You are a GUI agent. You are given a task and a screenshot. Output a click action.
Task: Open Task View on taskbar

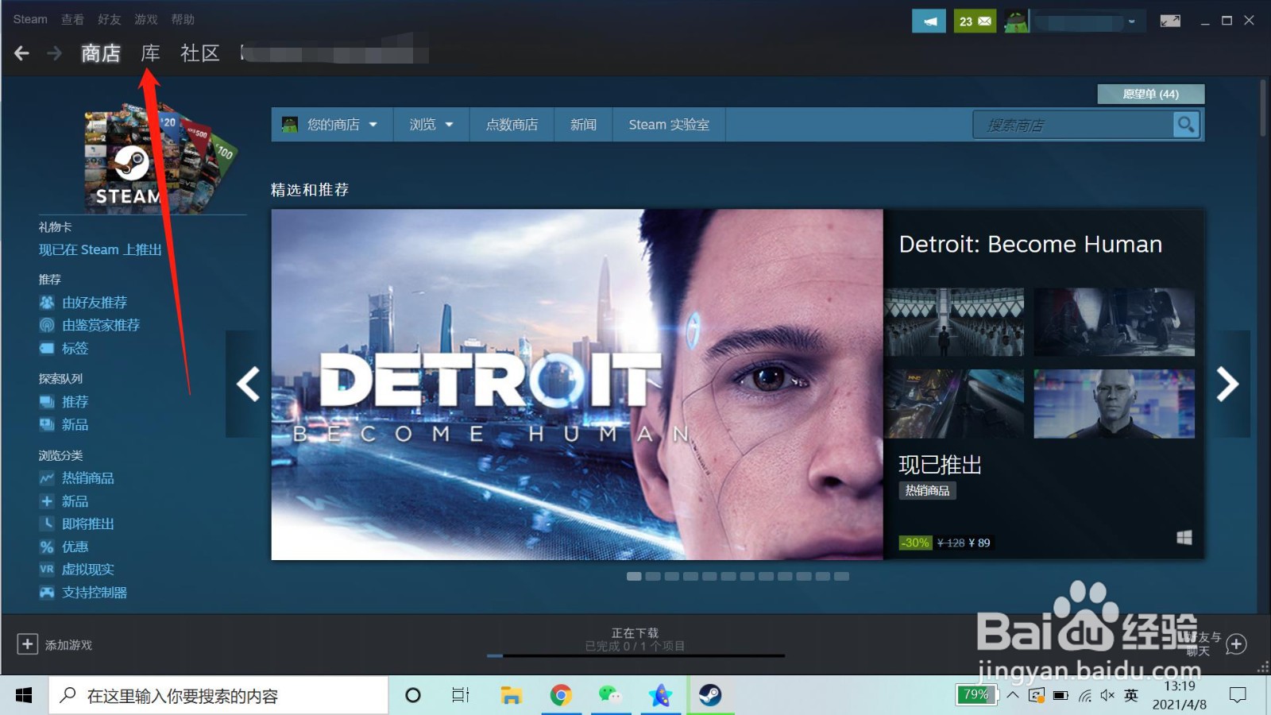point(461,696)
